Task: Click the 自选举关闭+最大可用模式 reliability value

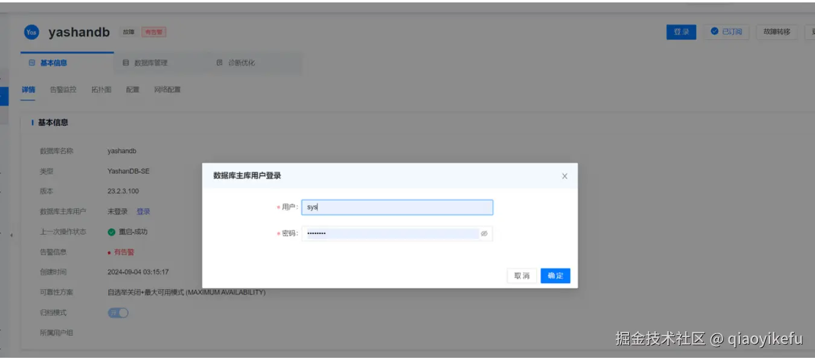Action: tap(187, 292)
